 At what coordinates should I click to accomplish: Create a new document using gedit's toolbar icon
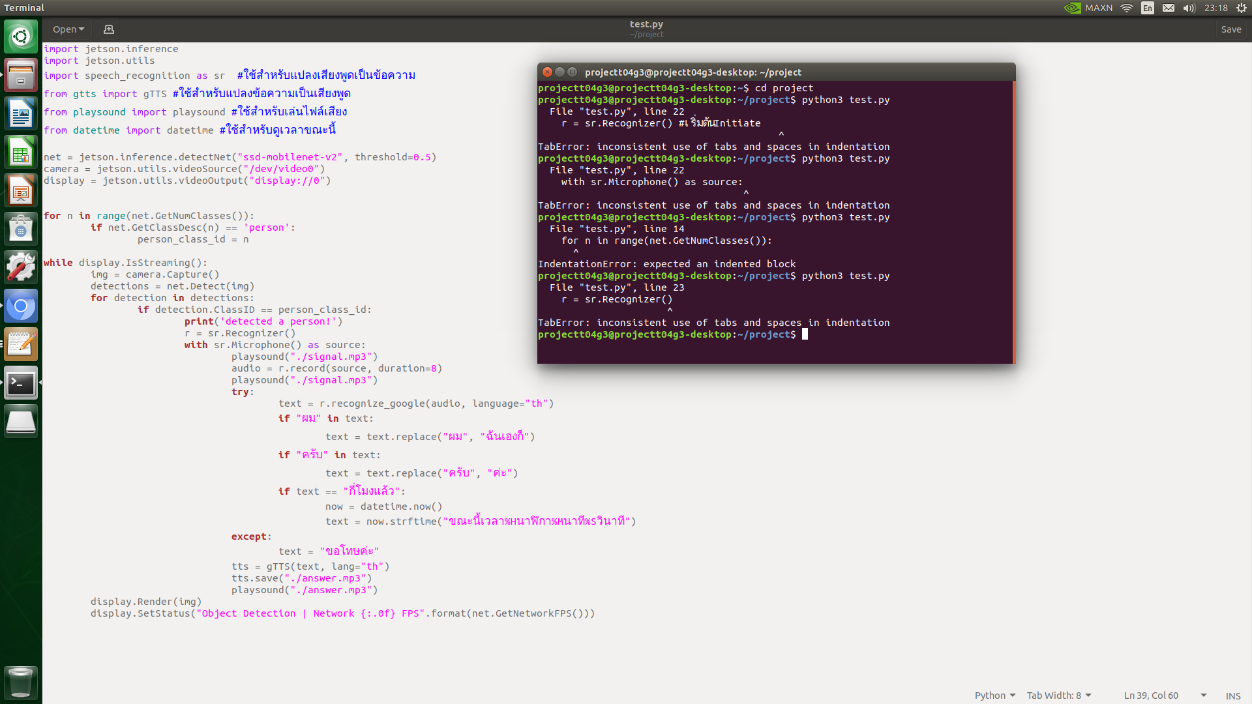108,29
